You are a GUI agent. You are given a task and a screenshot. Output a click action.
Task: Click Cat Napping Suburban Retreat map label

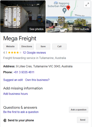(59, 5)
